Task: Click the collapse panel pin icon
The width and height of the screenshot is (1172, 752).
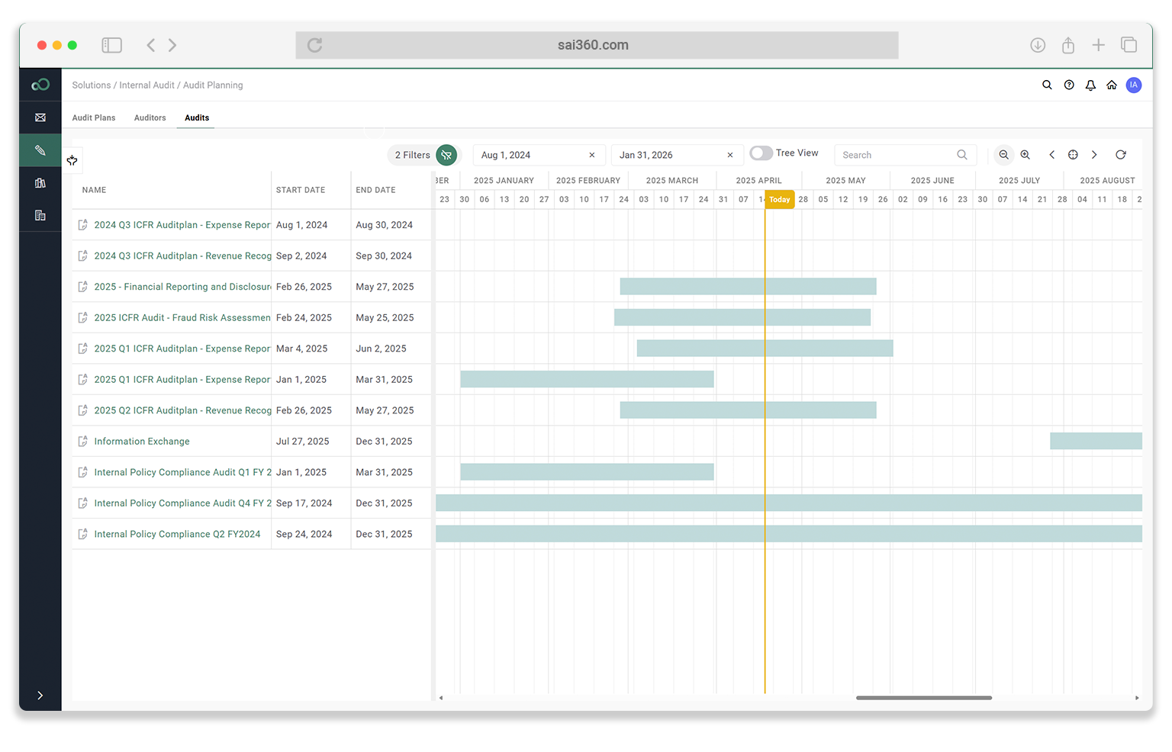Action: click(72, 160)
